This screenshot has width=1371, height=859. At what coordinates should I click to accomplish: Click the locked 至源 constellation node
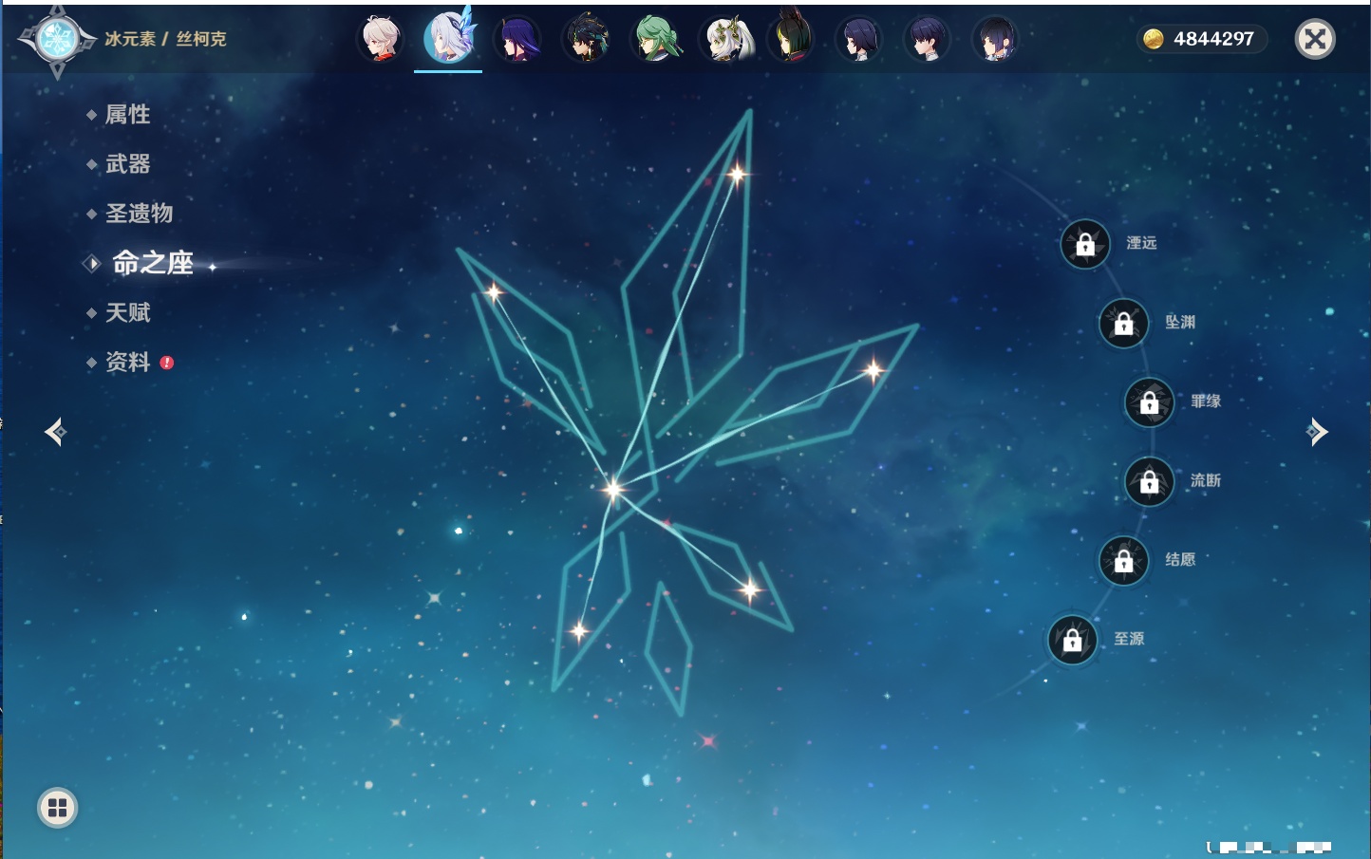tap(1072, 641)
